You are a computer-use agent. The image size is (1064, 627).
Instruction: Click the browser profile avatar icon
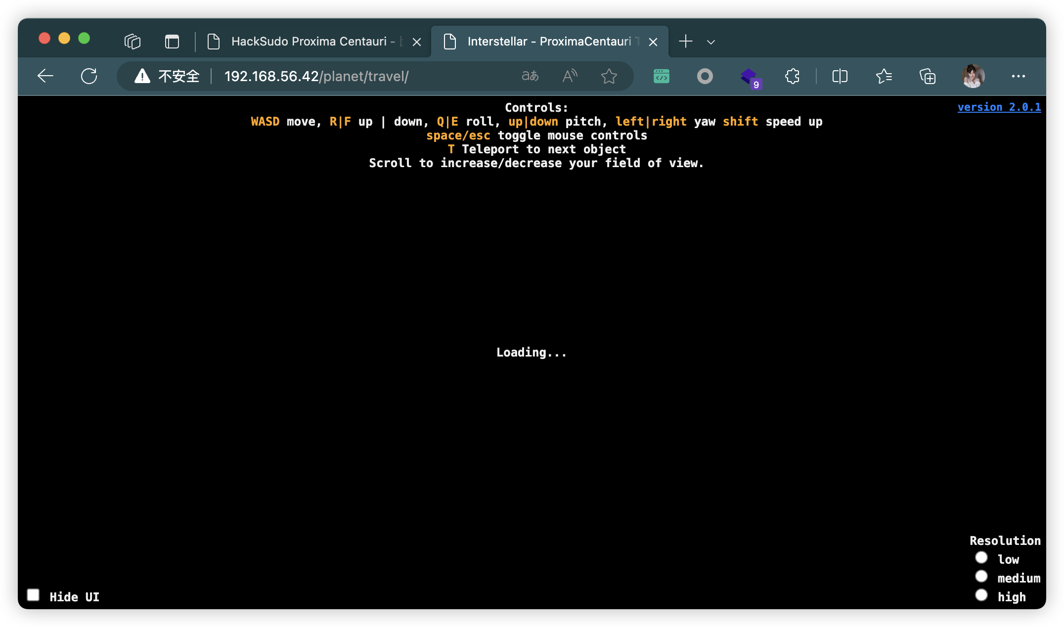[973, 76]
